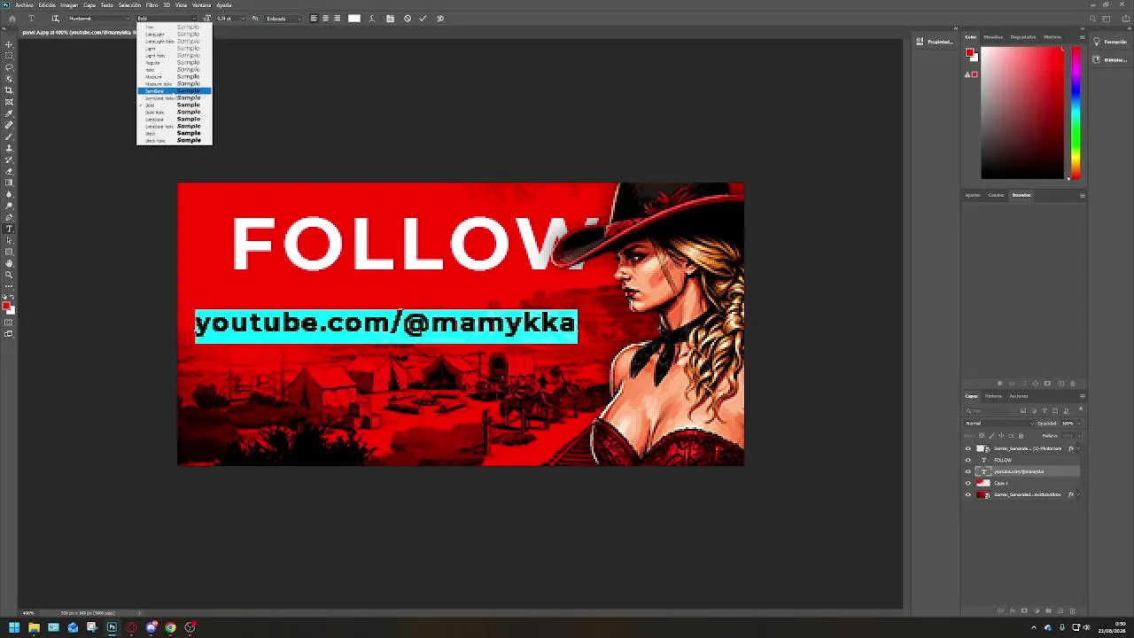Open the Archivo menu
Screen dimensions: 1134x638
click(x=24, y=5)
